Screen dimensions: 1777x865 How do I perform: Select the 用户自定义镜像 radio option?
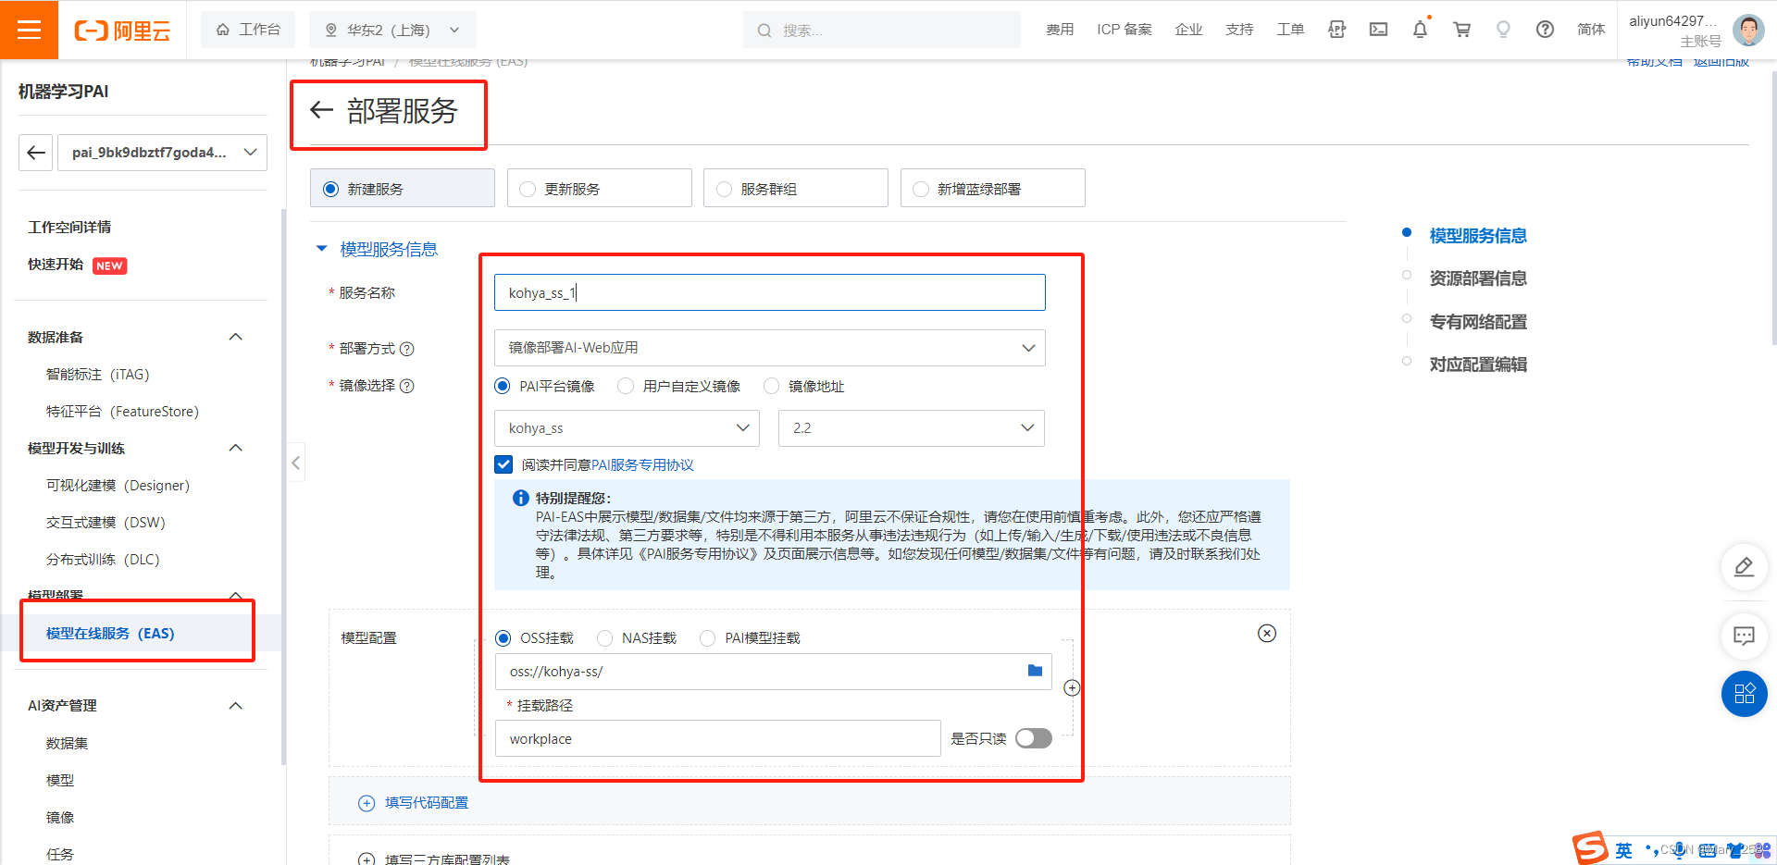pos(625,386)
